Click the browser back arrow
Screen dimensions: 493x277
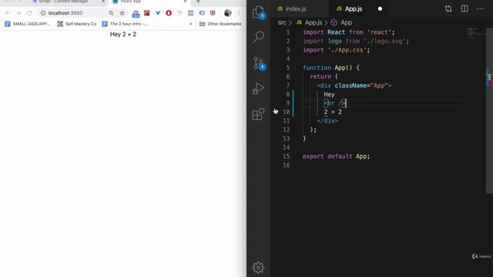pos(7,13)
